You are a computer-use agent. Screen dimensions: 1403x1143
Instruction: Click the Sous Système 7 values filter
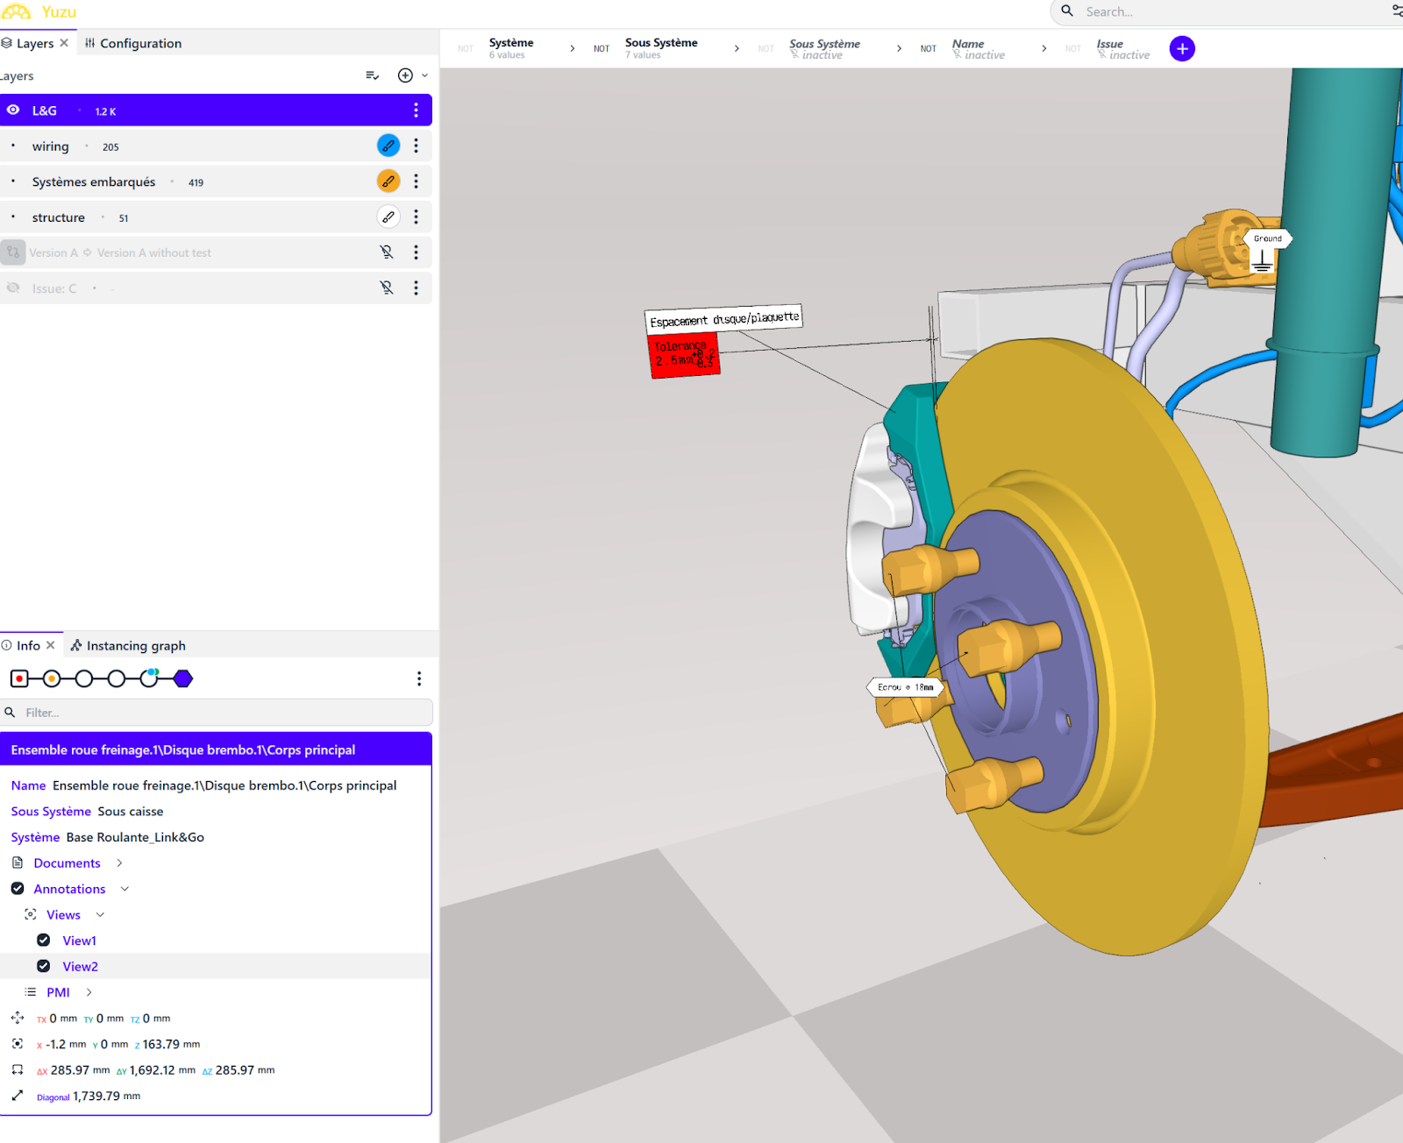[661, 48]
